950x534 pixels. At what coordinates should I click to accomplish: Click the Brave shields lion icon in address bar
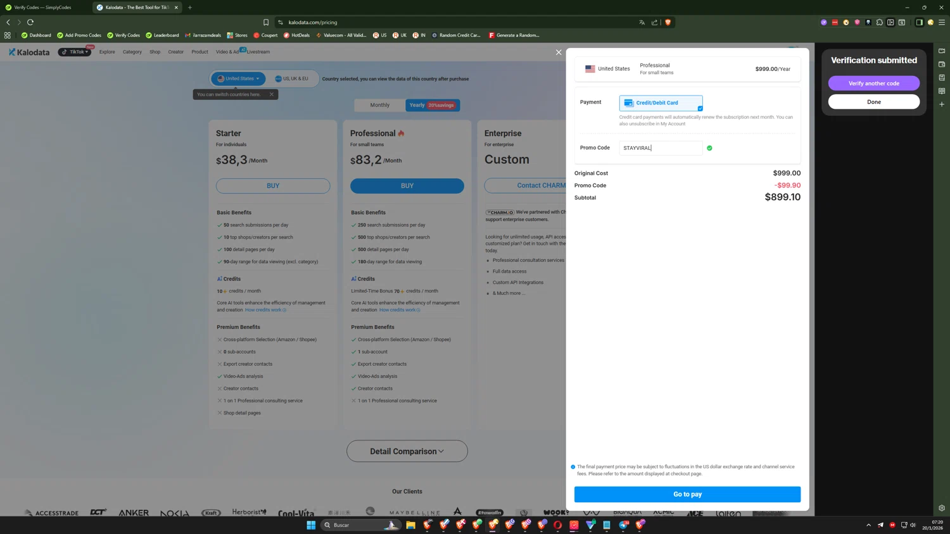(668, 22)
